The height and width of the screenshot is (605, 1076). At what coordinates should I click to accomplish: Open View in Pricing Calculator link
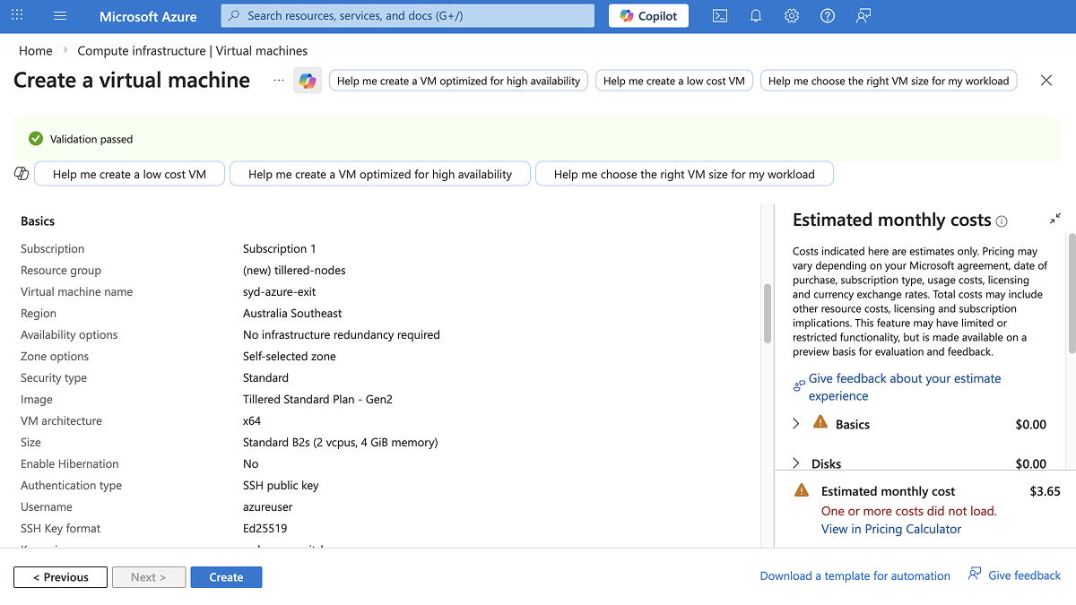coord(890,529)
